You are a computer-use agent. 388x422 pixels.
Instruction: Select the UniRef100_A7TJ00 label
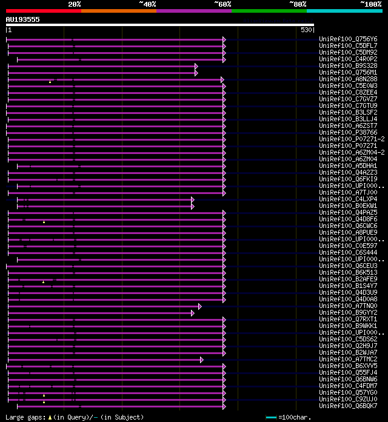coord(348,192)
